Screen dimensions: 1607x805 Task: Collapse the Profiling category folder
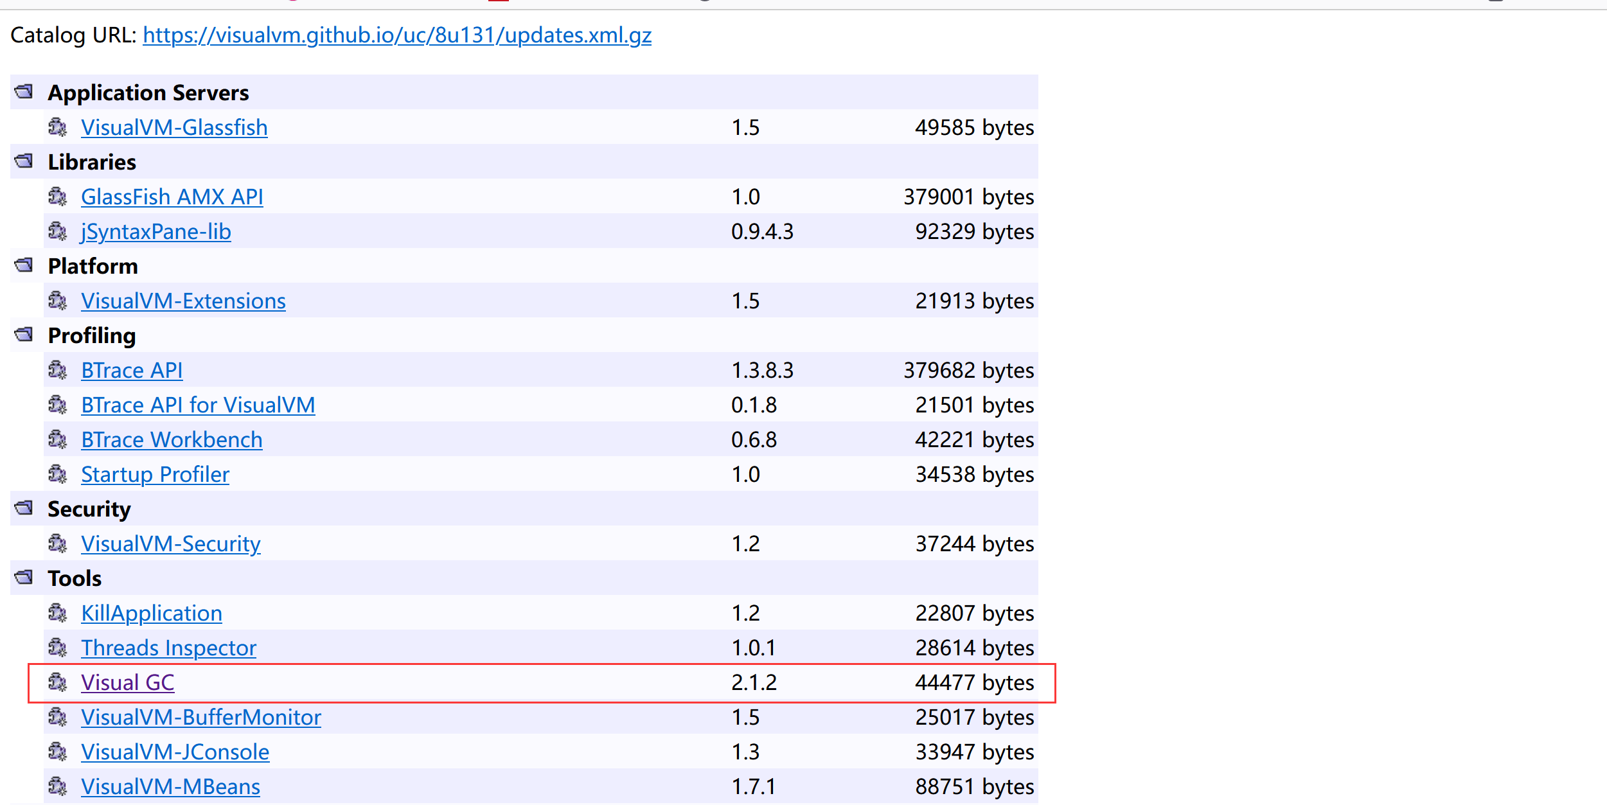(x=24, y=335)
